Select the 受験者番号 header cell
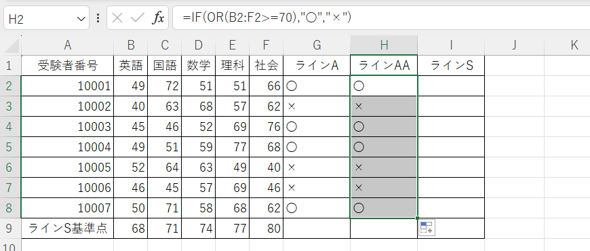Viewport: 590px width, 251px height. (68, 66)
